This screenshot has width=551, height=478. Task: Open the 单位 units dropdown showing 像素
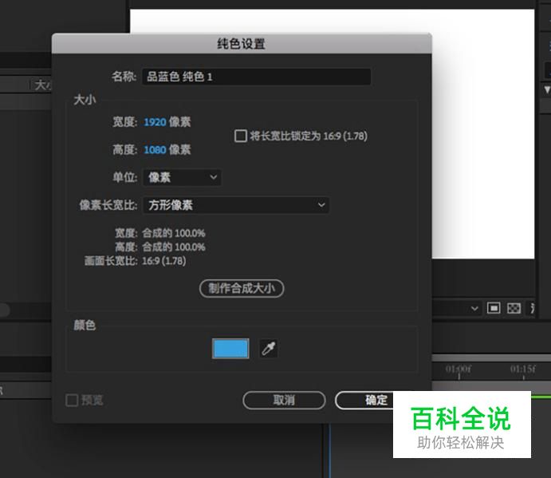tap(182, 177)
